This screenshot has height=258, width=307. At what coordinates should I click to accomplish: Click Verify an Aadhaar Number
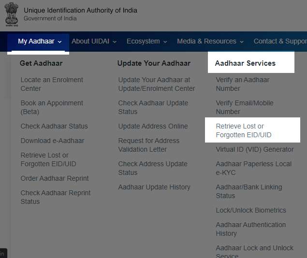pos(242,84)
